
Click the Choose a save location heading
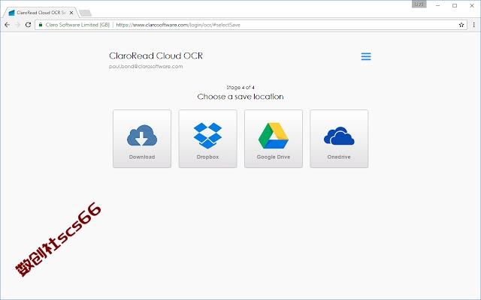(x=240, y=97)
